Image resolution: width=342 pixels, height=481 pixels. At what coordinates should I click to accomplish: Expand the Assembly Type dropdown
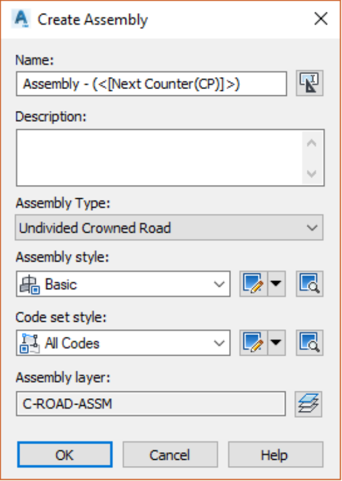click(x=169, y=228)
